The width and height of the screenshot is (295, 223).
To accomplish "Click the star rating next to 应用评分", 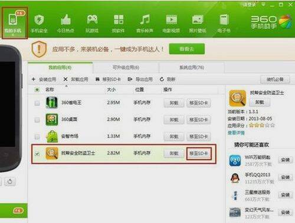I will (x=261, y=125).
